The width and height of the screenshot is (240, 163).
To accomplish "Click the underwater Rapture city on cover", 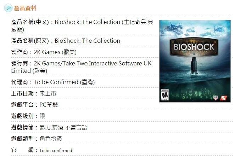I will 191,93.
